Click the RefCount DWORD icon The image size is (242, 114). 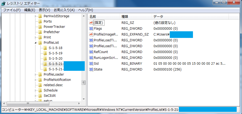tap(91, 52)
